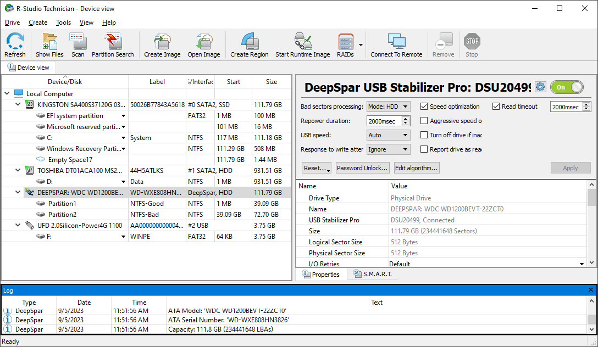This screenshot has height=347, width=598.
Task: Click the UFD Silicon-Power USB icon
Action: coord(29,225)
